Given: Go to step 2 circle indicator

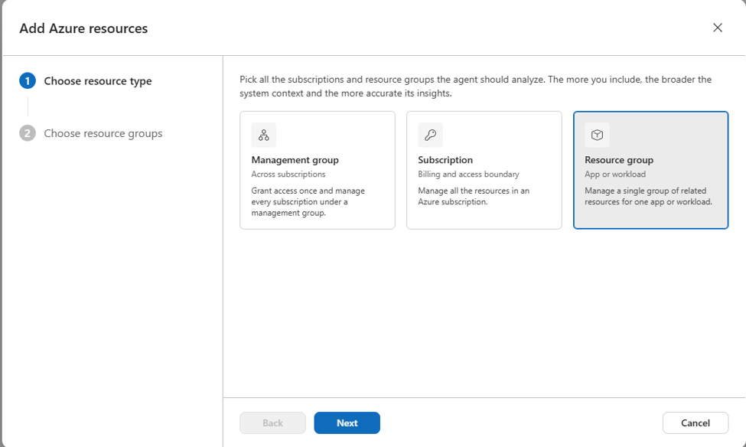Looking at the screenshot, I should [28, 133].
